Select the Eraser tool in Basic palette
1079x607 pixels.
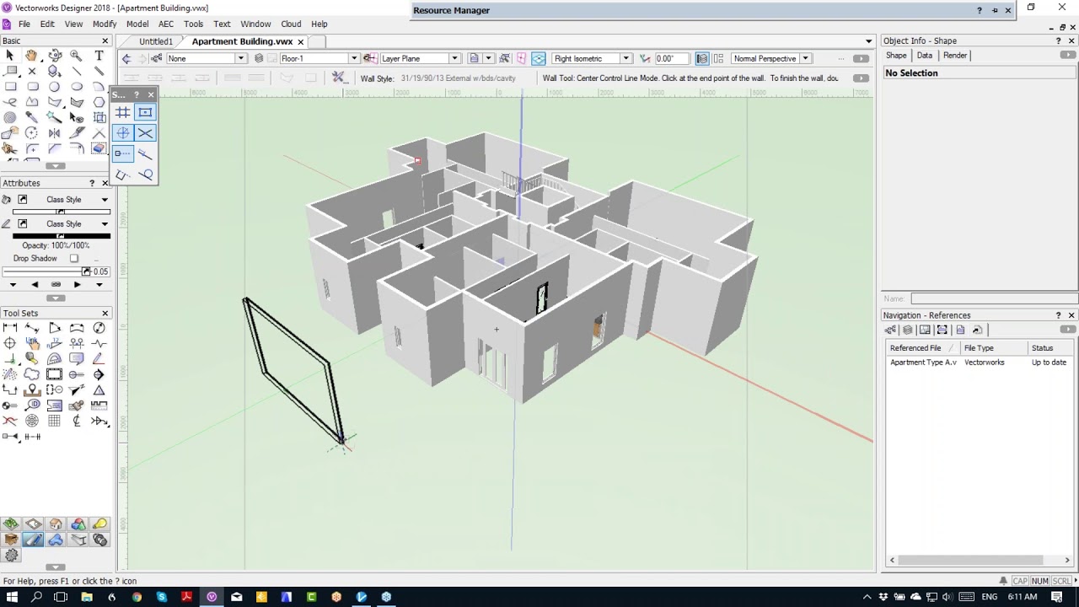(x=99, y=148)
